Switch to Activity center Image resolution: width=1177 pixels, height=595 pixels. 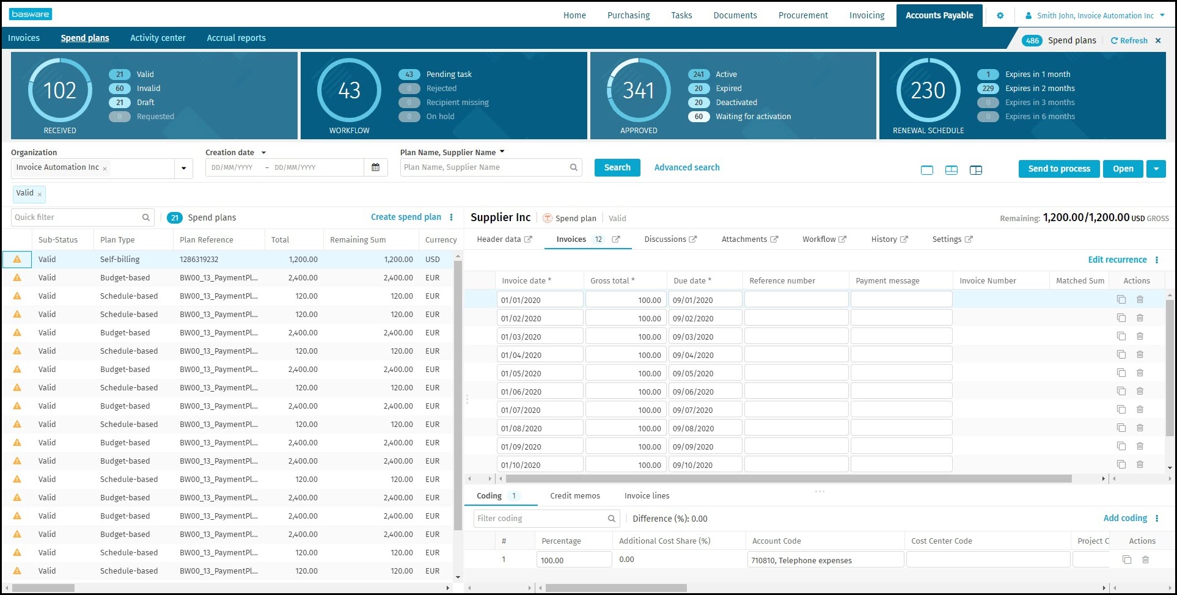point(158,38)
